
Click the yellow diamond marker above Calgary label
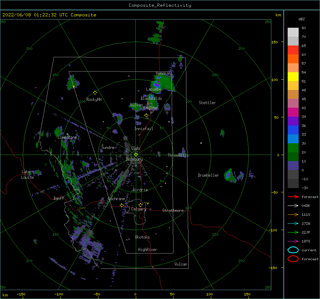click(140, 205)
